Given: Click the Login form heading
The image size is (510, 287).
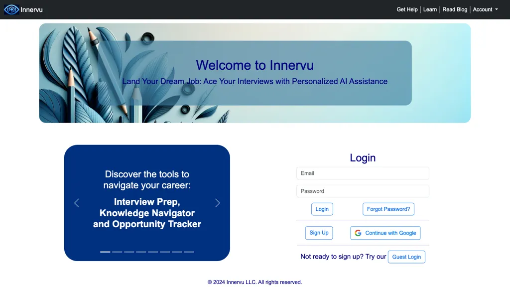Looking at the screenshot, I should pyautogui.click(x=363, y=158).
